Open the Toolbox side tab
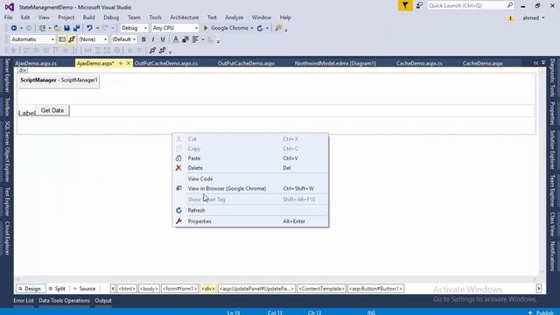Image resolution: width=560 pixels, height=315 pixels. point(7,107)
